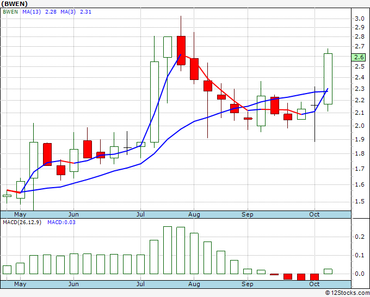Click the latest white candlestick in October
The height and width of the screenshot is (297, 370).
point(328,78)
